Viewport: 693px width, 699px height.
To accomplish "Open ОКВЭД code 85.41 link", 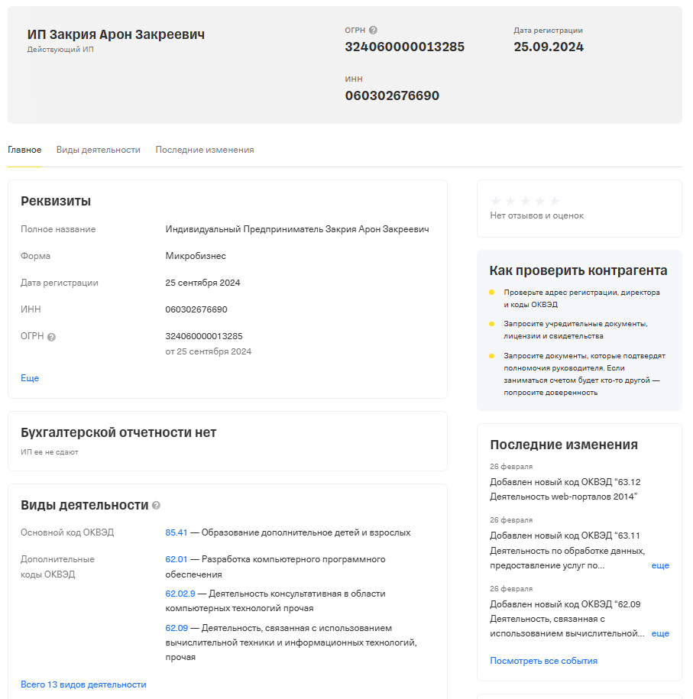I will point(176,532).
